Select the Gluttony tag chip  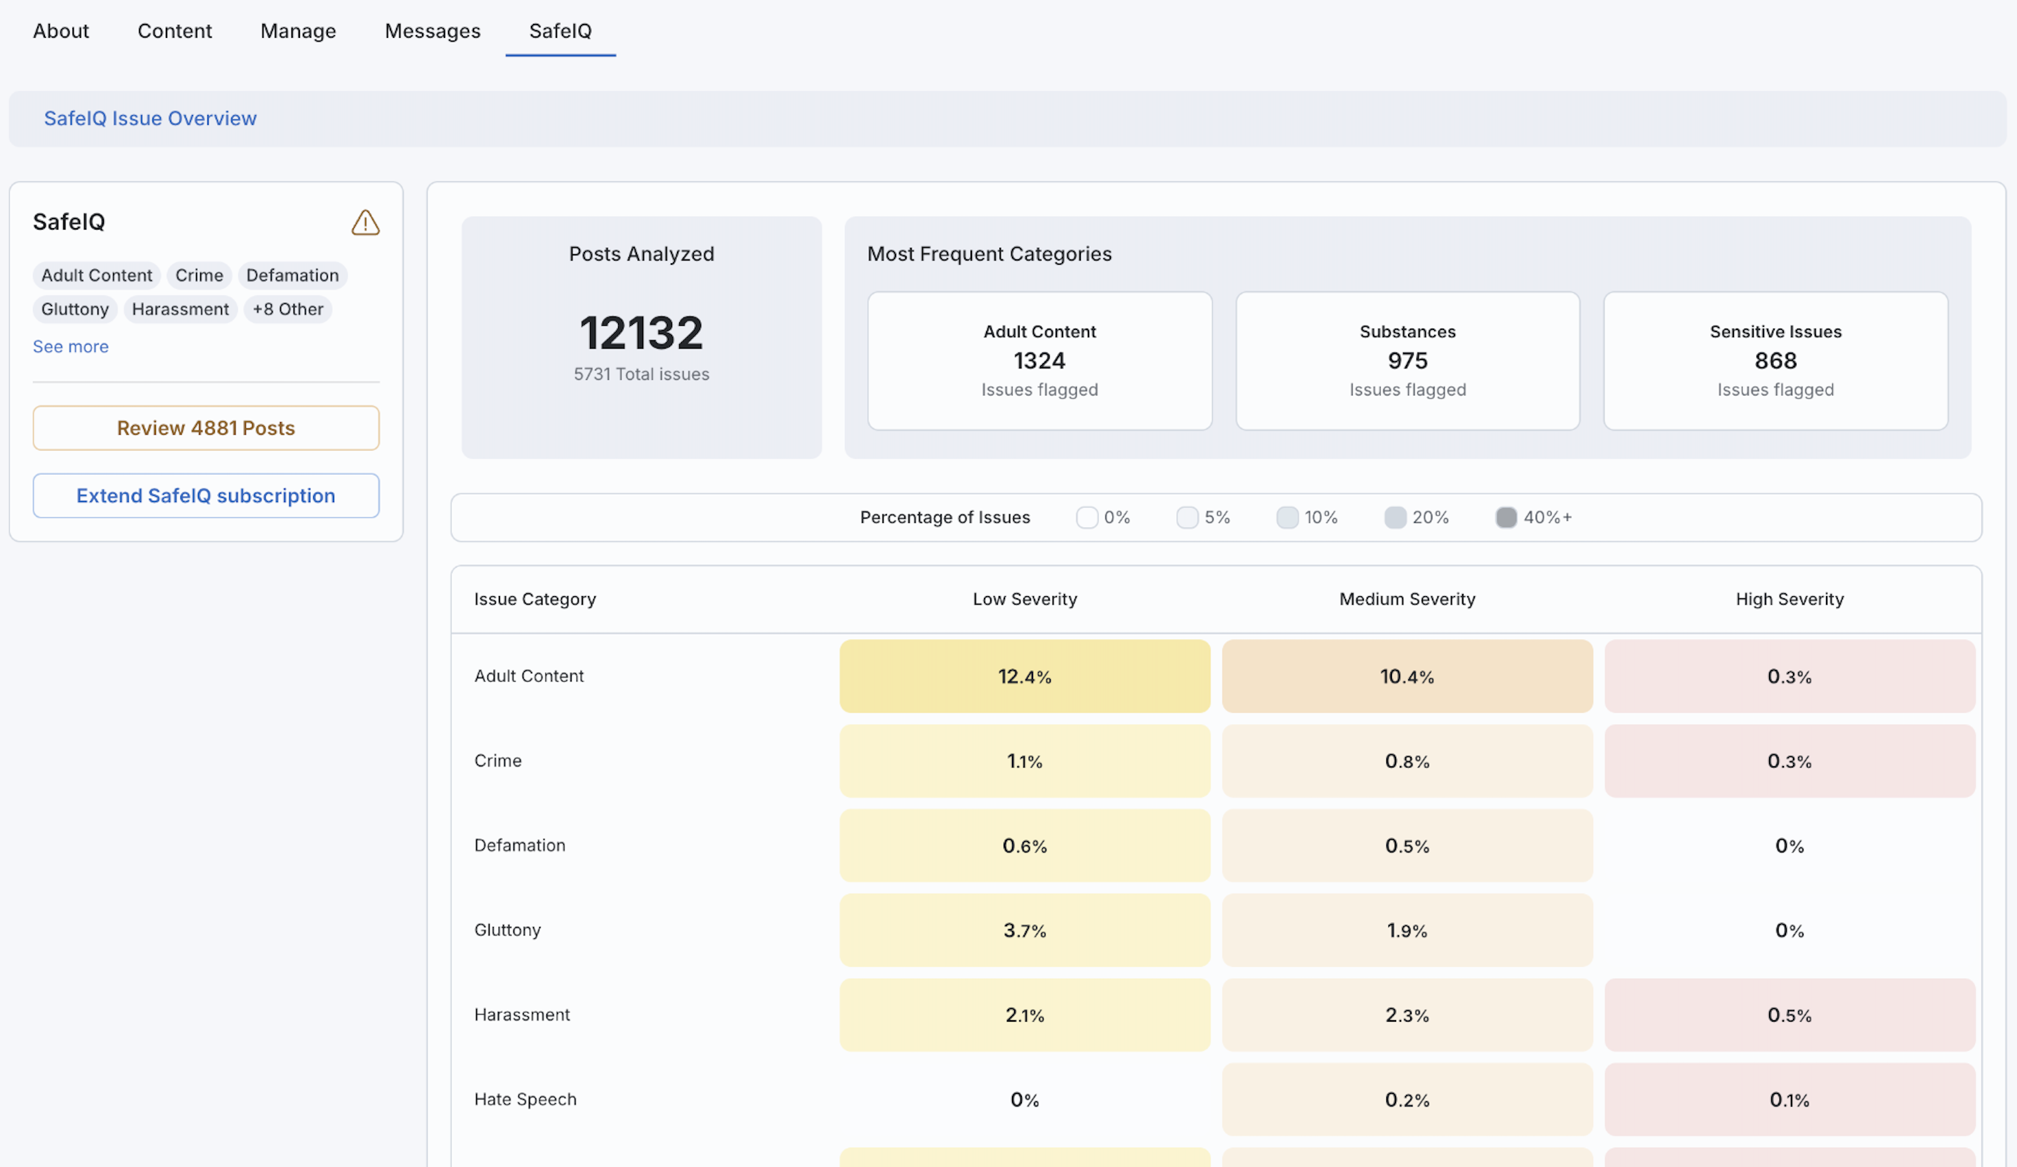[x=74, y=309]
